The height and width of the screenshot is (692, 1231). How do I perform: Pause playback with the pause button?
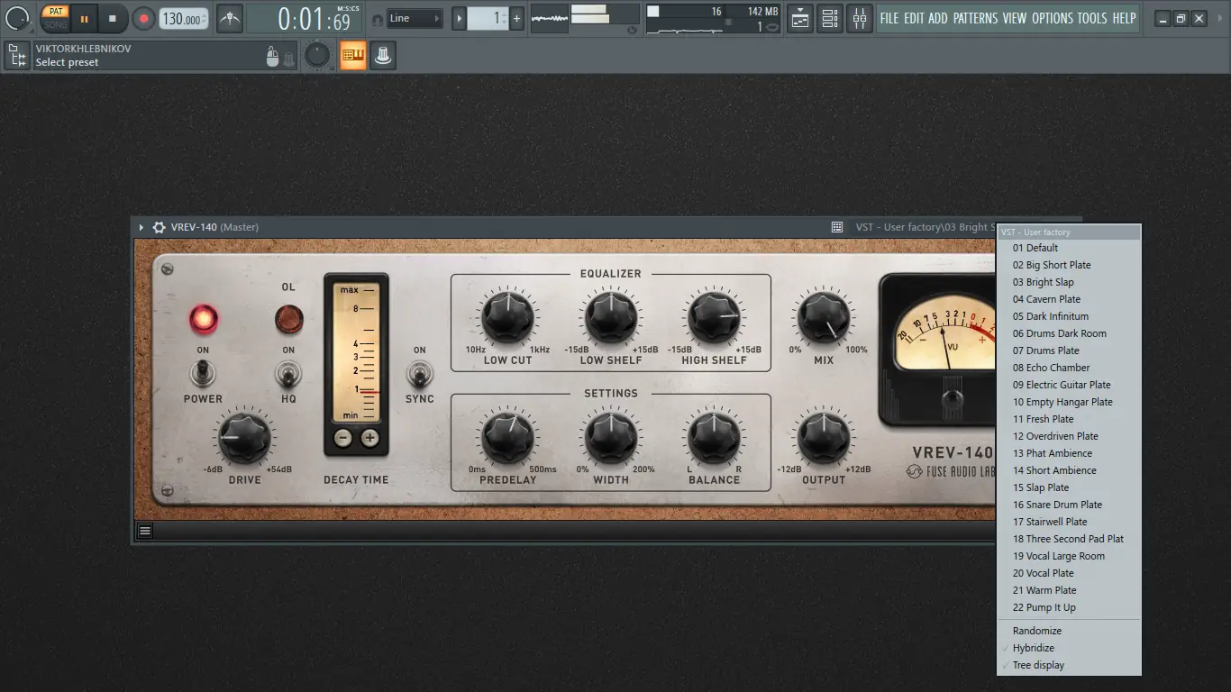84,18
